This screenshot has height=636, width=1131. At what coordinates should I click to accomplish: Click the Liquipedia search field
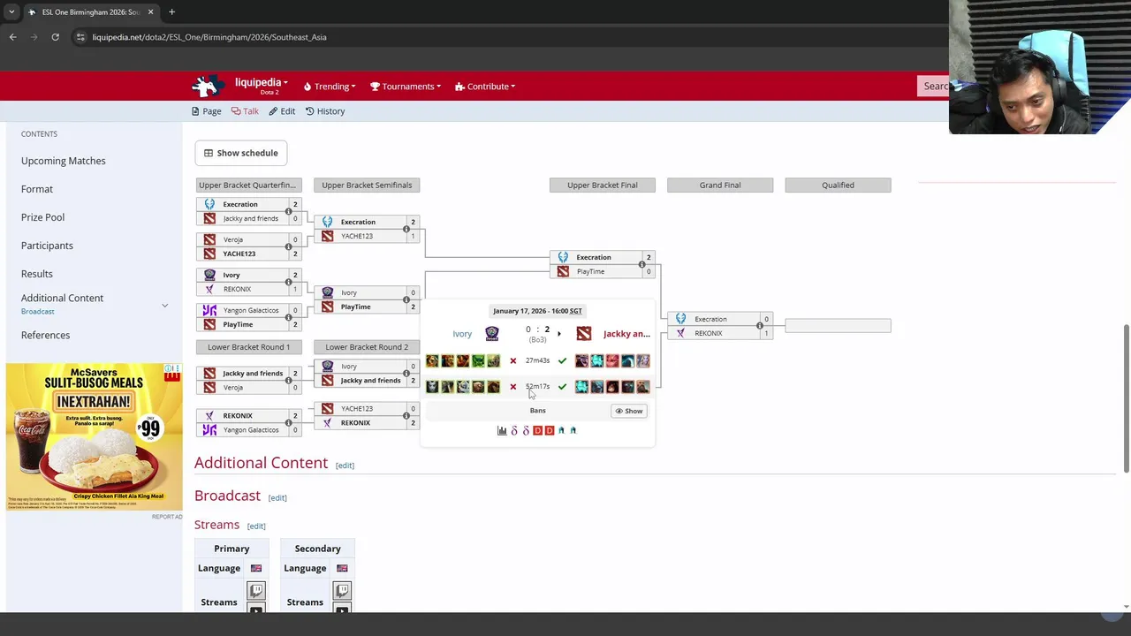click(934, 86)
